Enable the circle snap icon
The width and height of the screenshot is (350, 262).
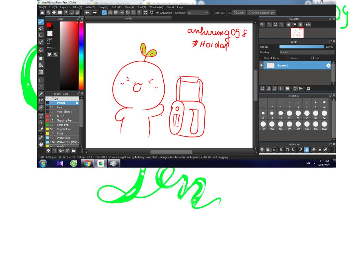click(x=134, y=13)
